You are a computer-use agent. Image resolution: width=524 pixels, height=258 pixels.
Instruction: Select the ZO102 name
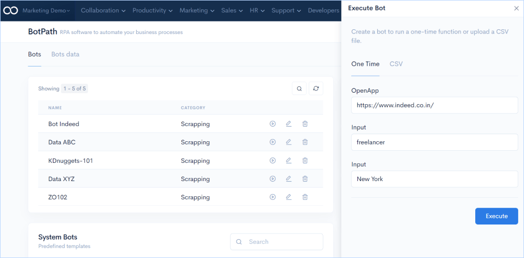tap(58, 197)
